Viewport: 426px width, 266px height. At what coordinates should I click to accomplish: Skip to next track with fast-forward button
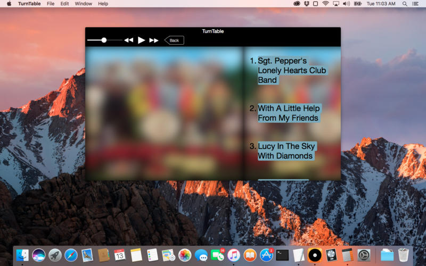click(154, 40)
